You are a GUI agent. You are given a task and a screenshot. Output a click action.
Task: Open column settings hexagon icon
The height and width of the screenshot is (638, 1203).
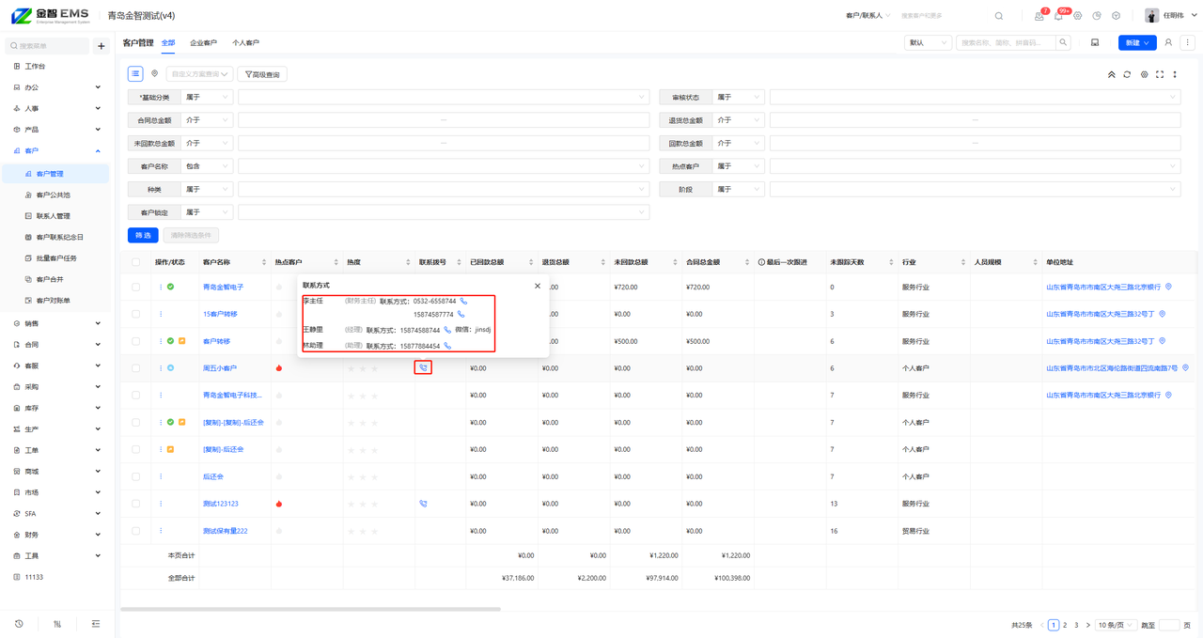pos(1144,74)
